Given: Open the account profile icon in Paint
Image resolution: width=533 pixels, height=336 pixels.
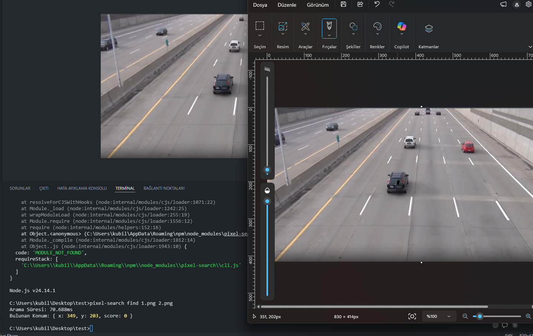Looking at the screenshot, I should 517,4.
